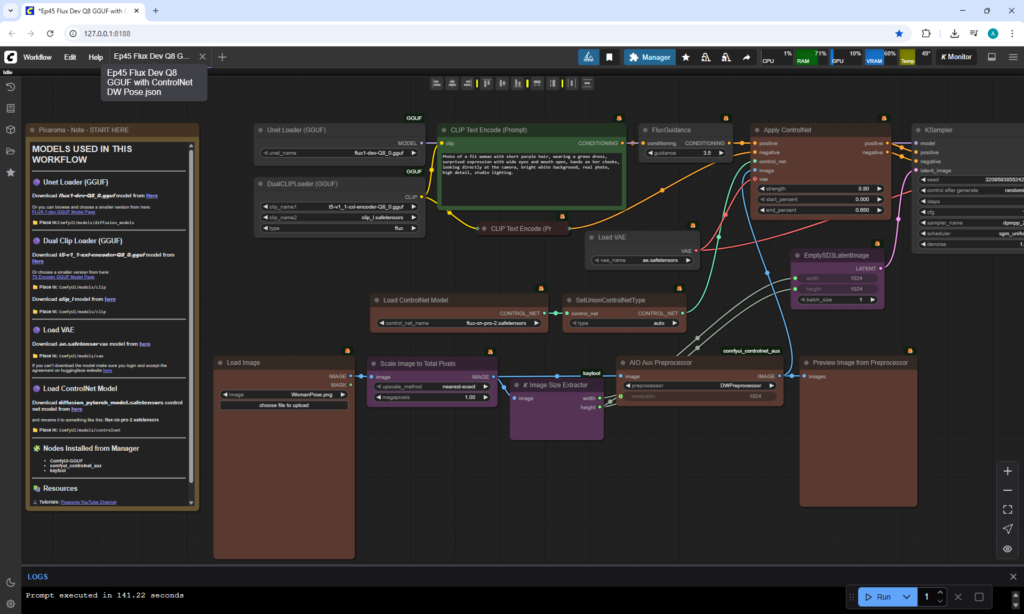
Task: Click the share arrow icon in toolbar
Action: point(747,57)
